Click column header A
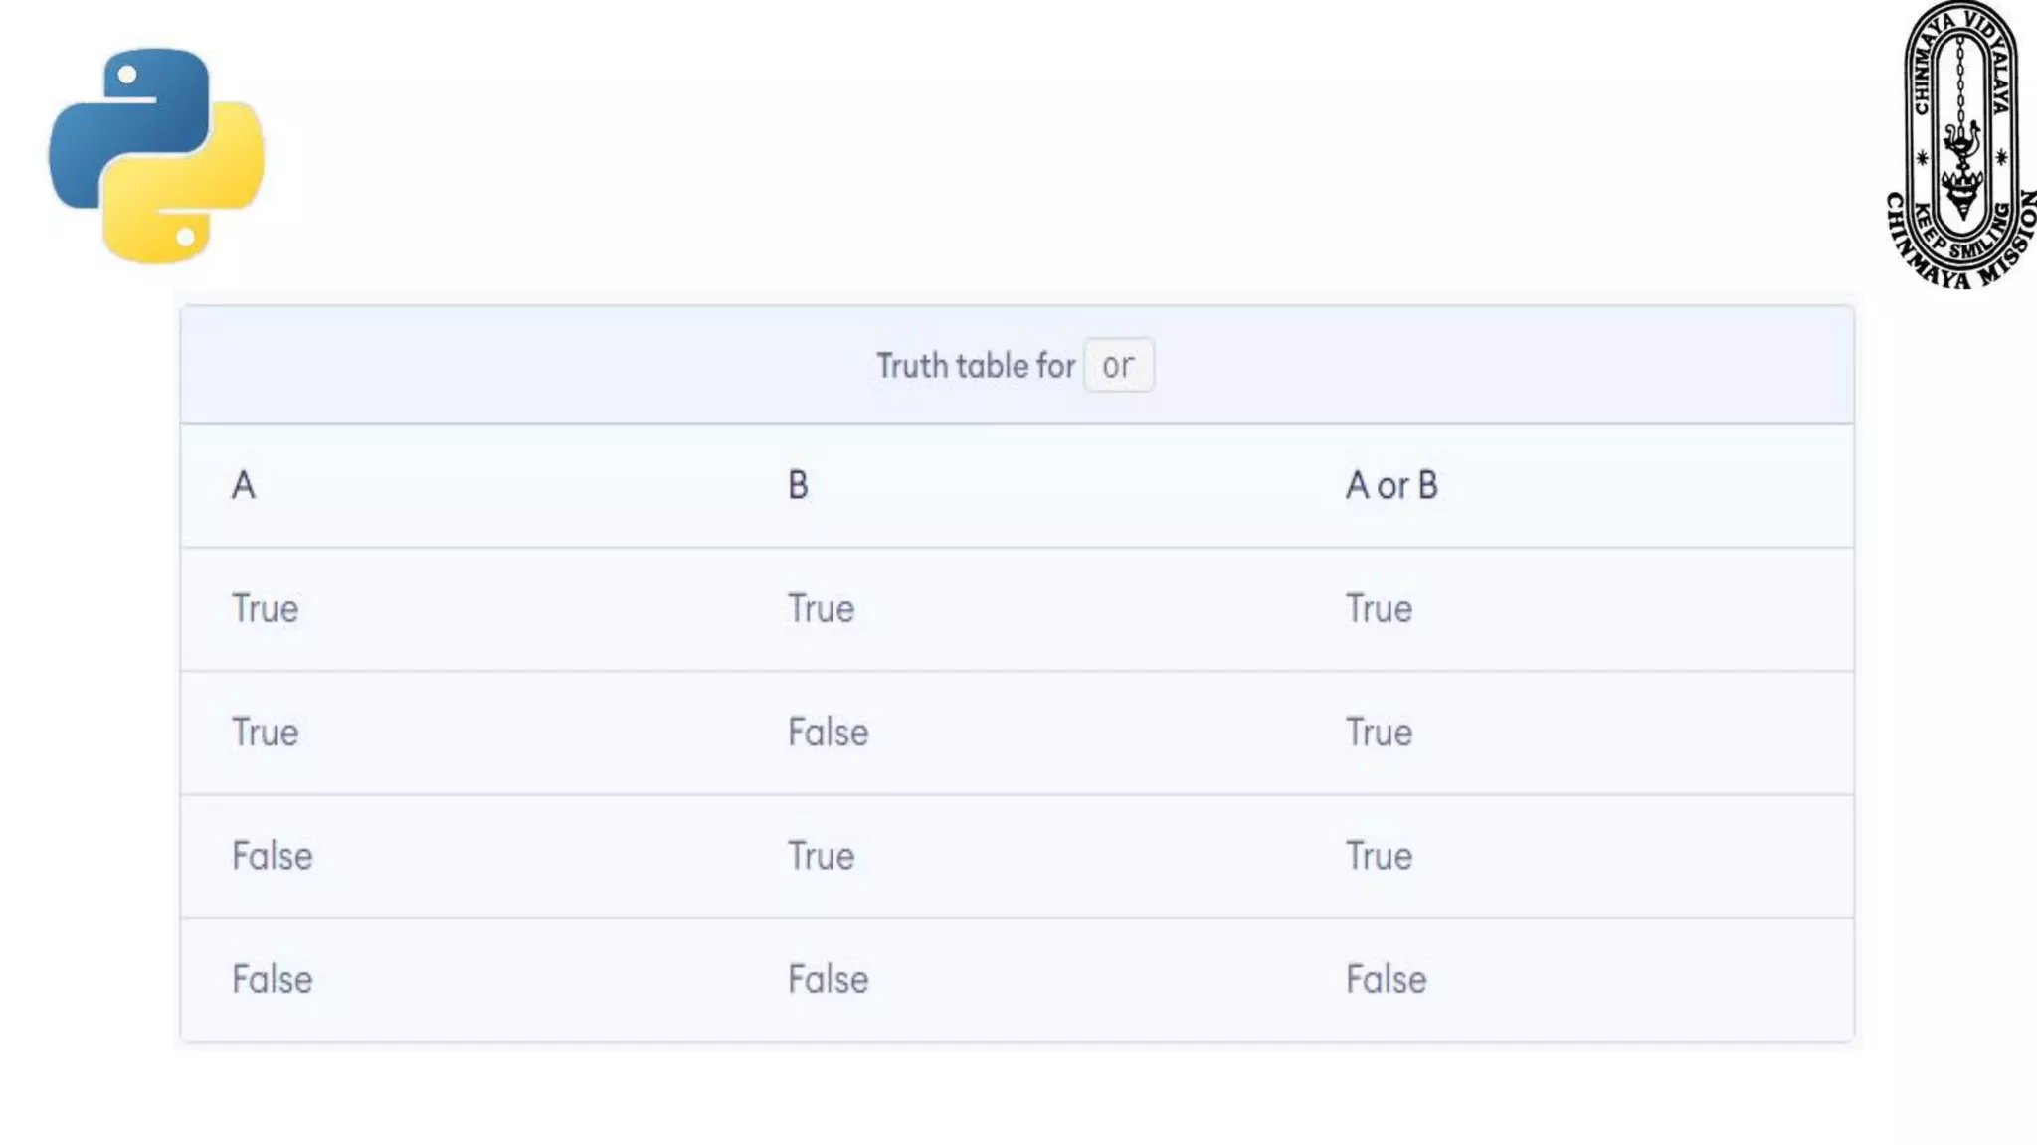The image size is (2037, 1145). point(244,485)
